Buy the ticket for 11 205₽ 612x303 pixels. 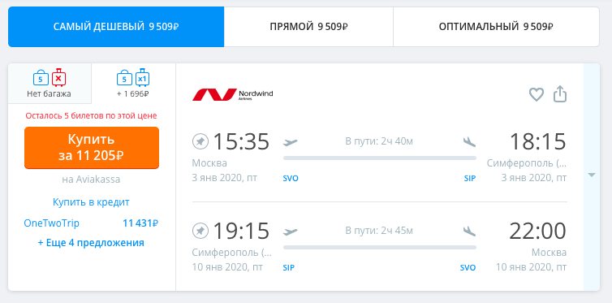pos(92,148)
